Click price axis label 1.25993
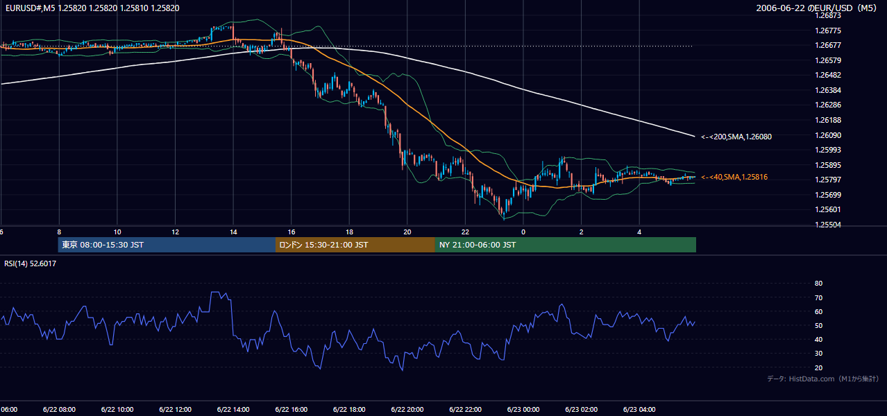The height and width of the screenshot is (416, 887). tap(829, 150)
